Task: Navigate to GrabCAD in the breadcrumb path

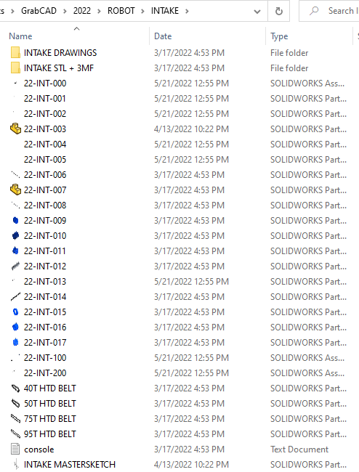Action: tap(39, 11)
